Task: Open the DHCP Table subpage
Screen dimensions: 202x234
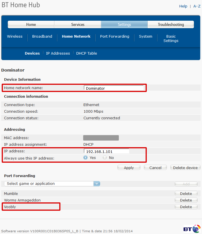Action: (87, 53)
